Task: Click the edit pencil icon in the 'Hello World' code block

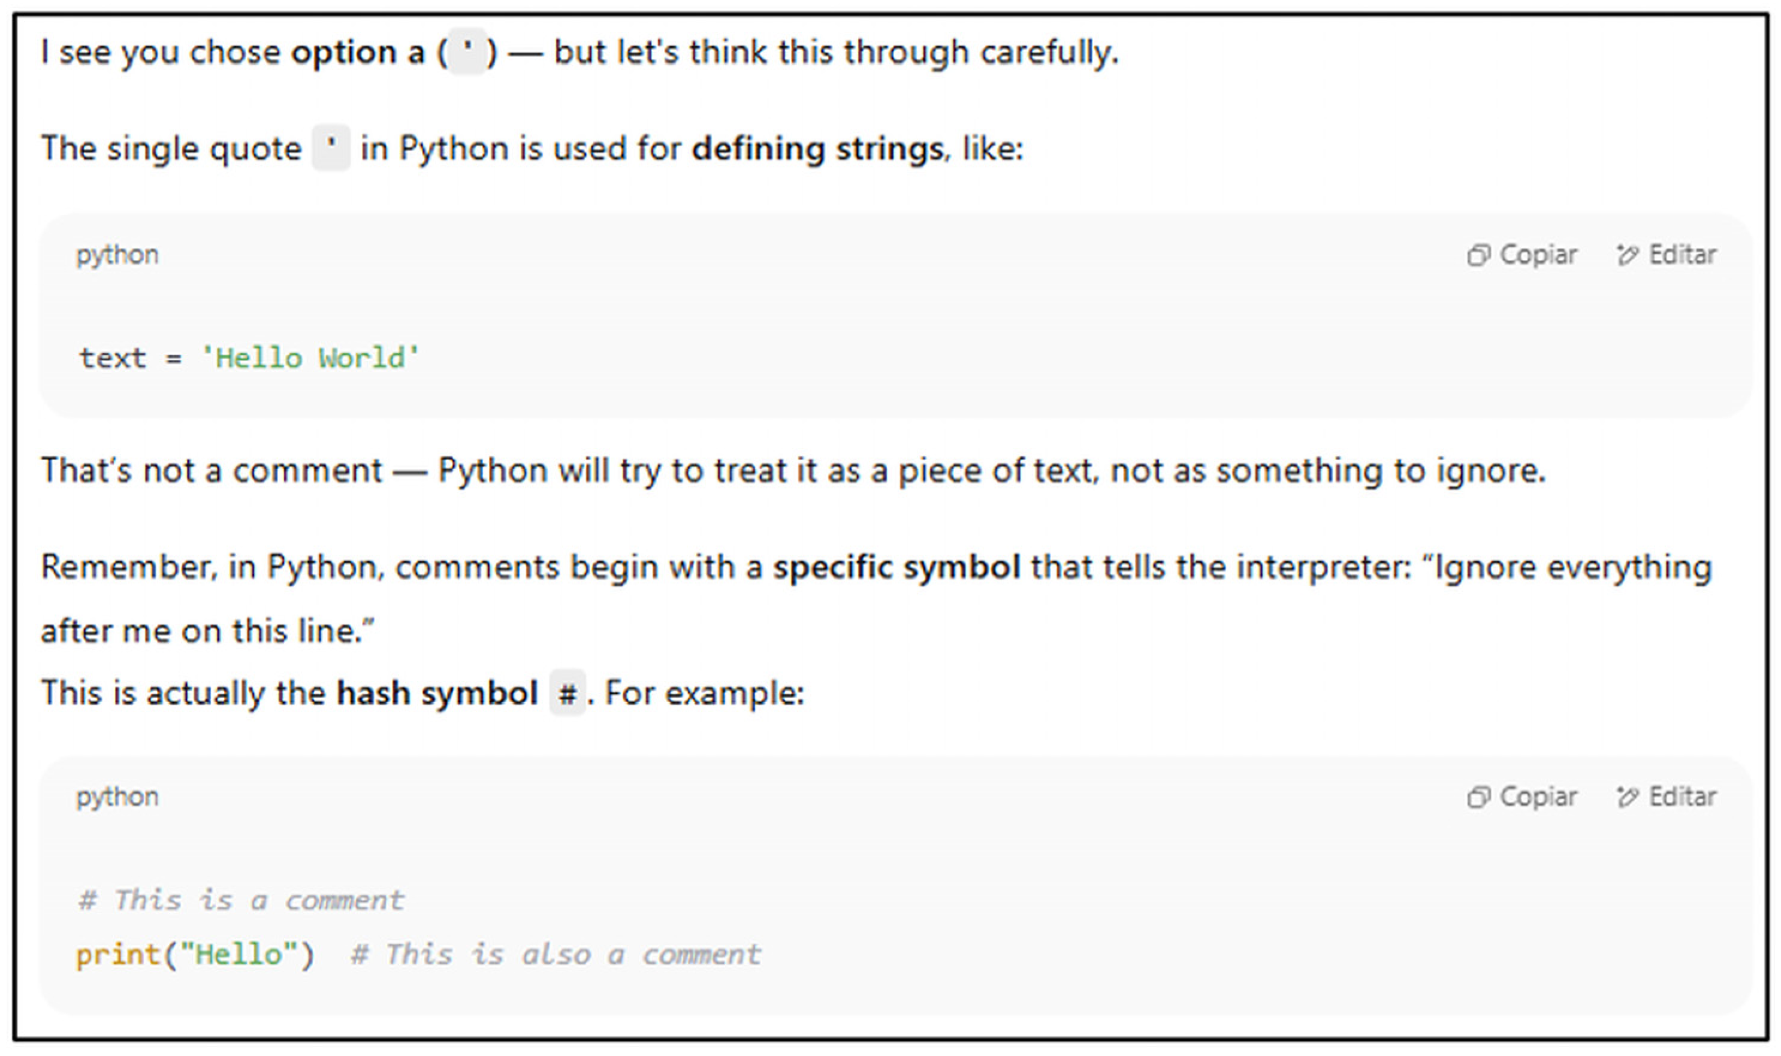Action: pyautogui.click(x=1627, y=255)
